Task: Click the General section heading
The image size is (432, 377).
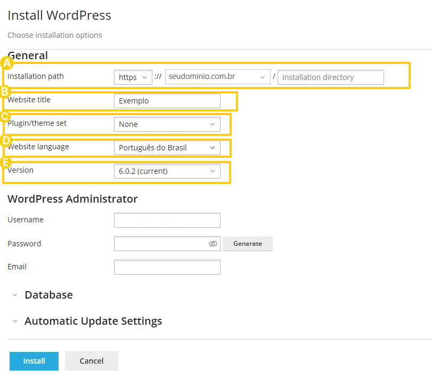Action: tap(28, 55)
